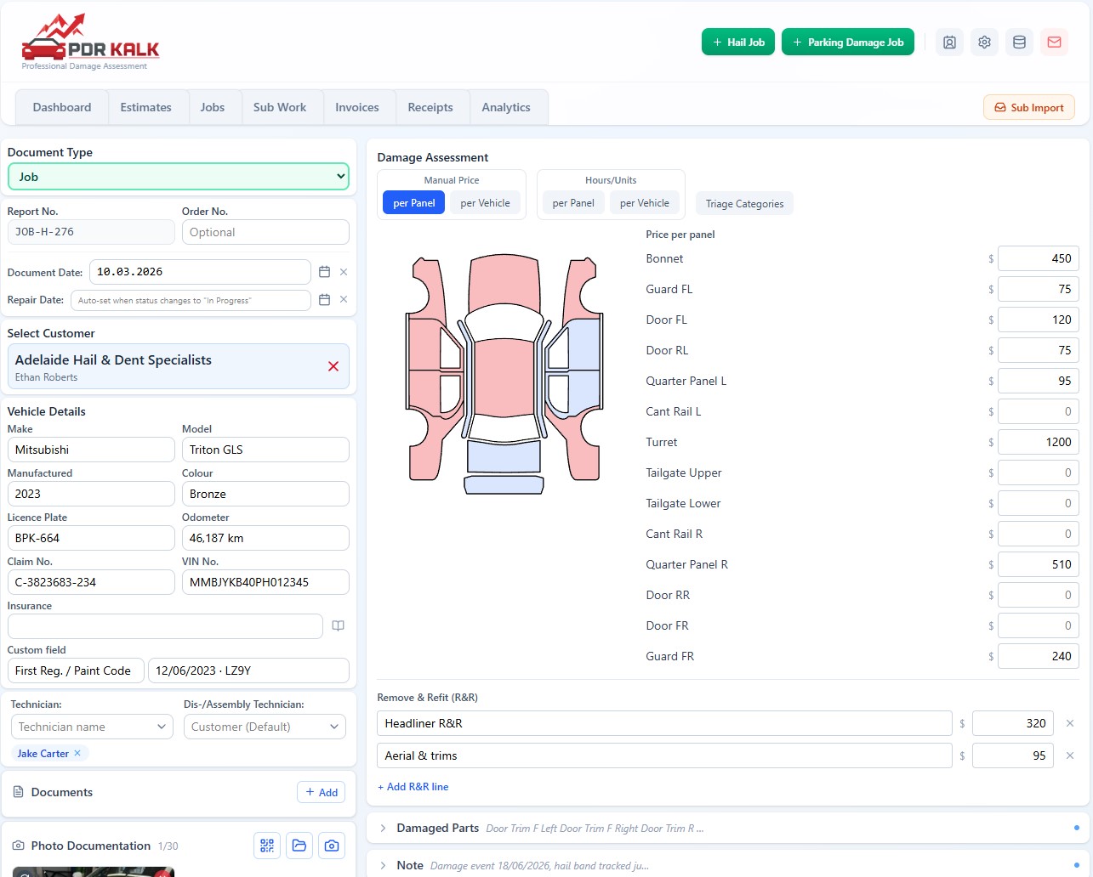Click the red mail icon in header
Image resolution: width=1093 pixels, height=877 pixels.
tap(1054, 42)
